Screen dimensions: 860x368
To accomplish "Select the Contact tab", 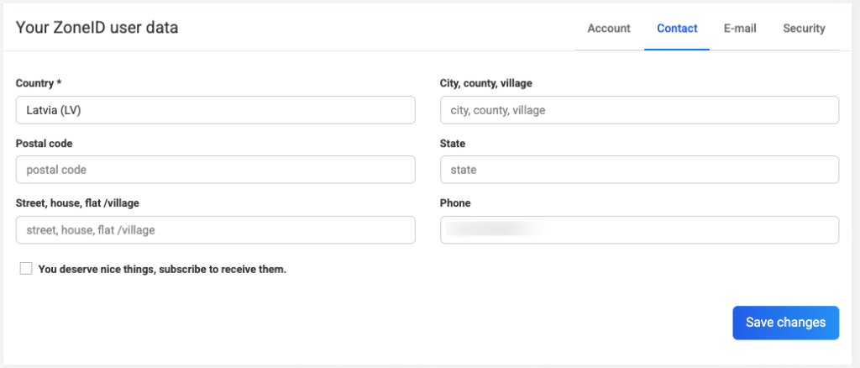I will point(677,29).
